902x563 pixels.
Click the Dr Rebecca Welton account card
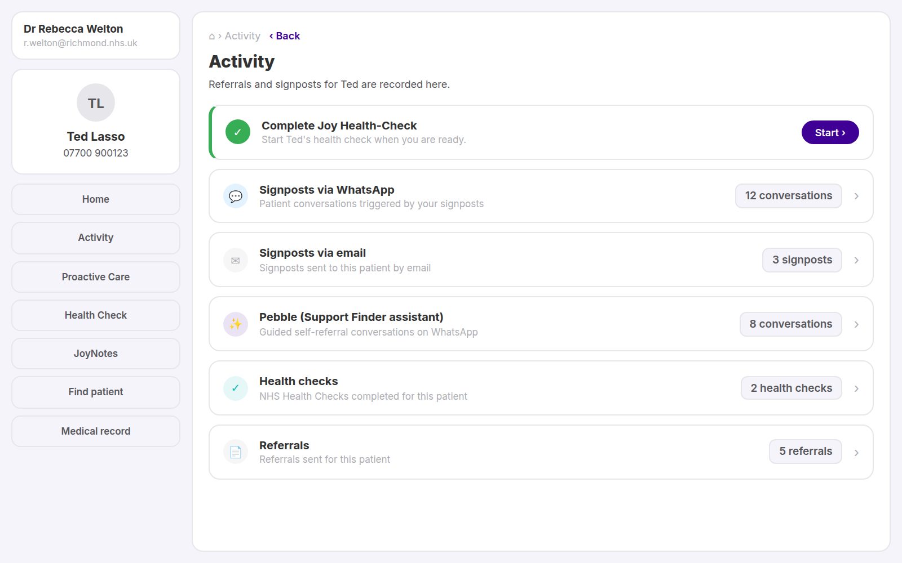click(96, 35)
